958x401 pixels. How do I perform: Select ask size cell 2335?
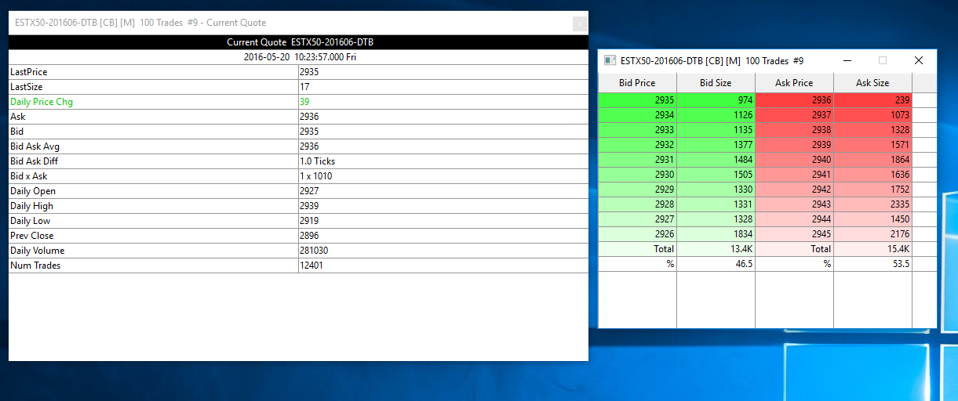click(872, 204)
